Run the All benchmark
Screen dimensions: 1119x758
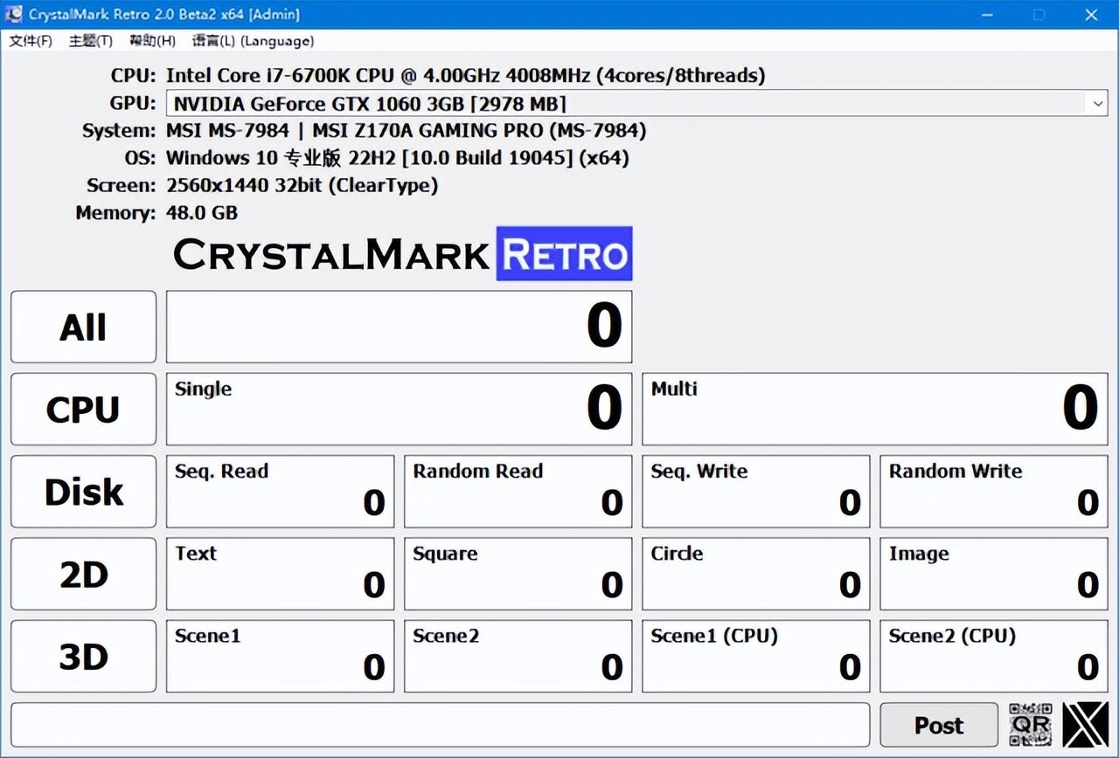click(x=83, y=327)
